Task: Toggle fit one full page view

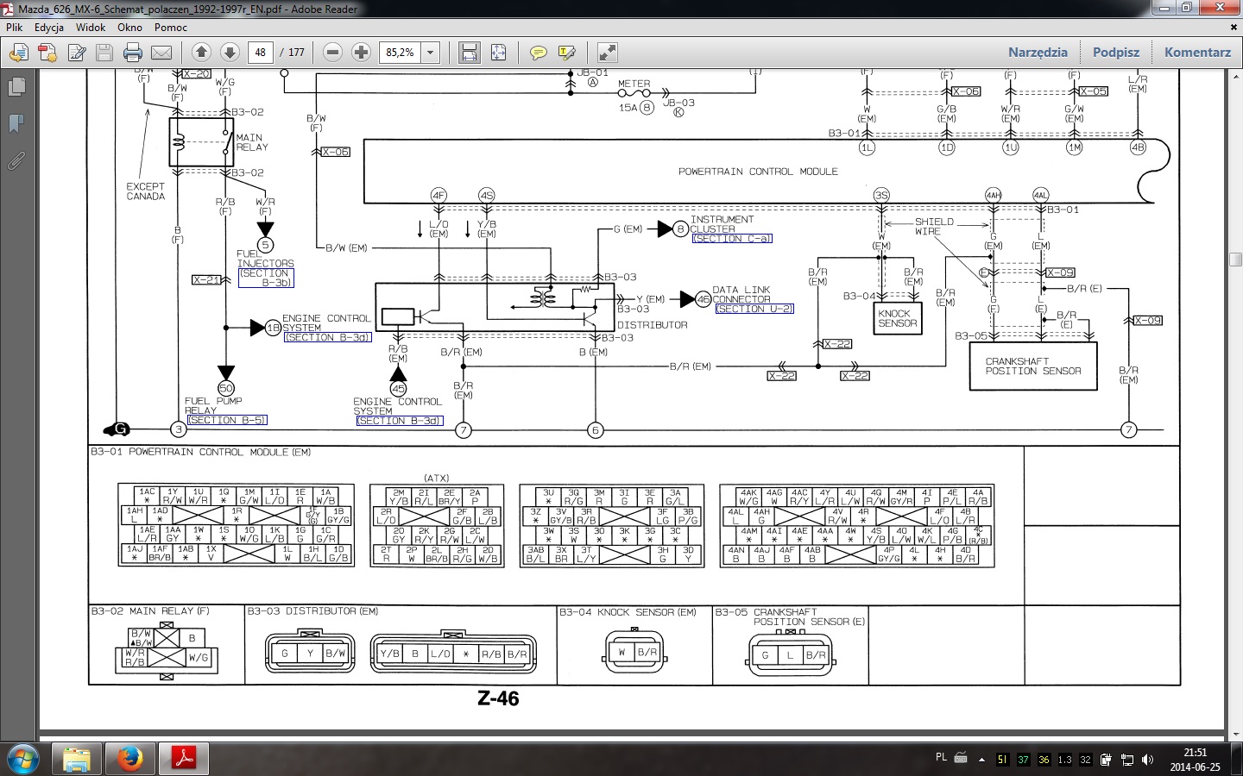Action: pyautogui.click(x=498, y=53)
